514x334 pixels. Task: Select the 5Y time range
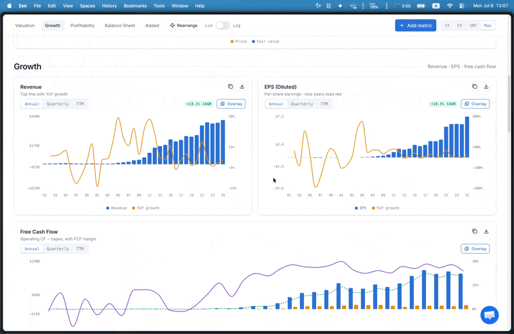[459, 25]
